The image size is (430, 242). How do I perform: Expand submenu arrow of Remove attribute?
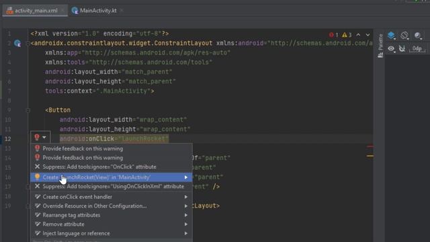click(x=186, y=224)
